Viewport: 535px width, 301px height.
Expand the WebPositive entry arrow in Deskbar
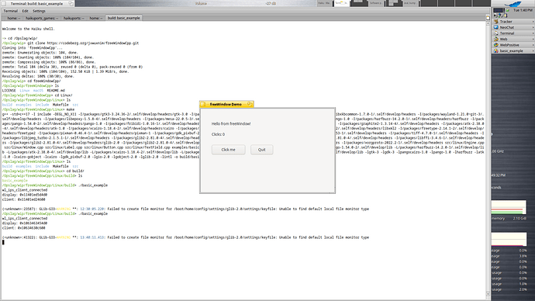tap(533, 45)
